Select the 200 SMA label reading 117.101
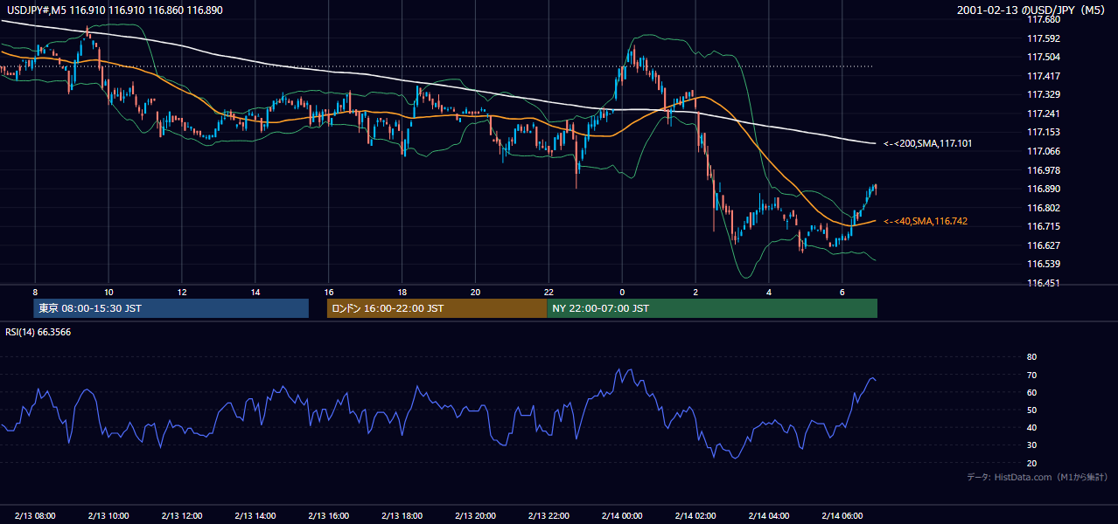 (x=929, y=143)
